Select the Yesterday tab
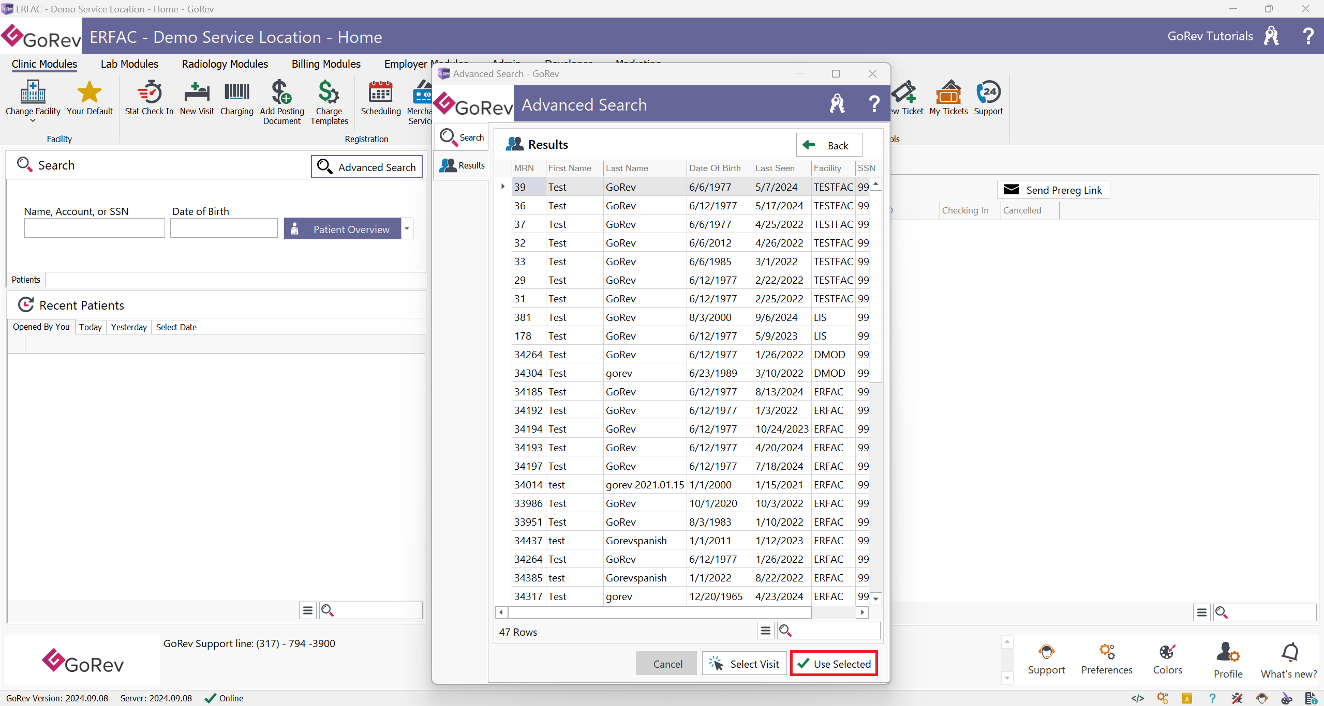1324x706 pixels. 129,327
